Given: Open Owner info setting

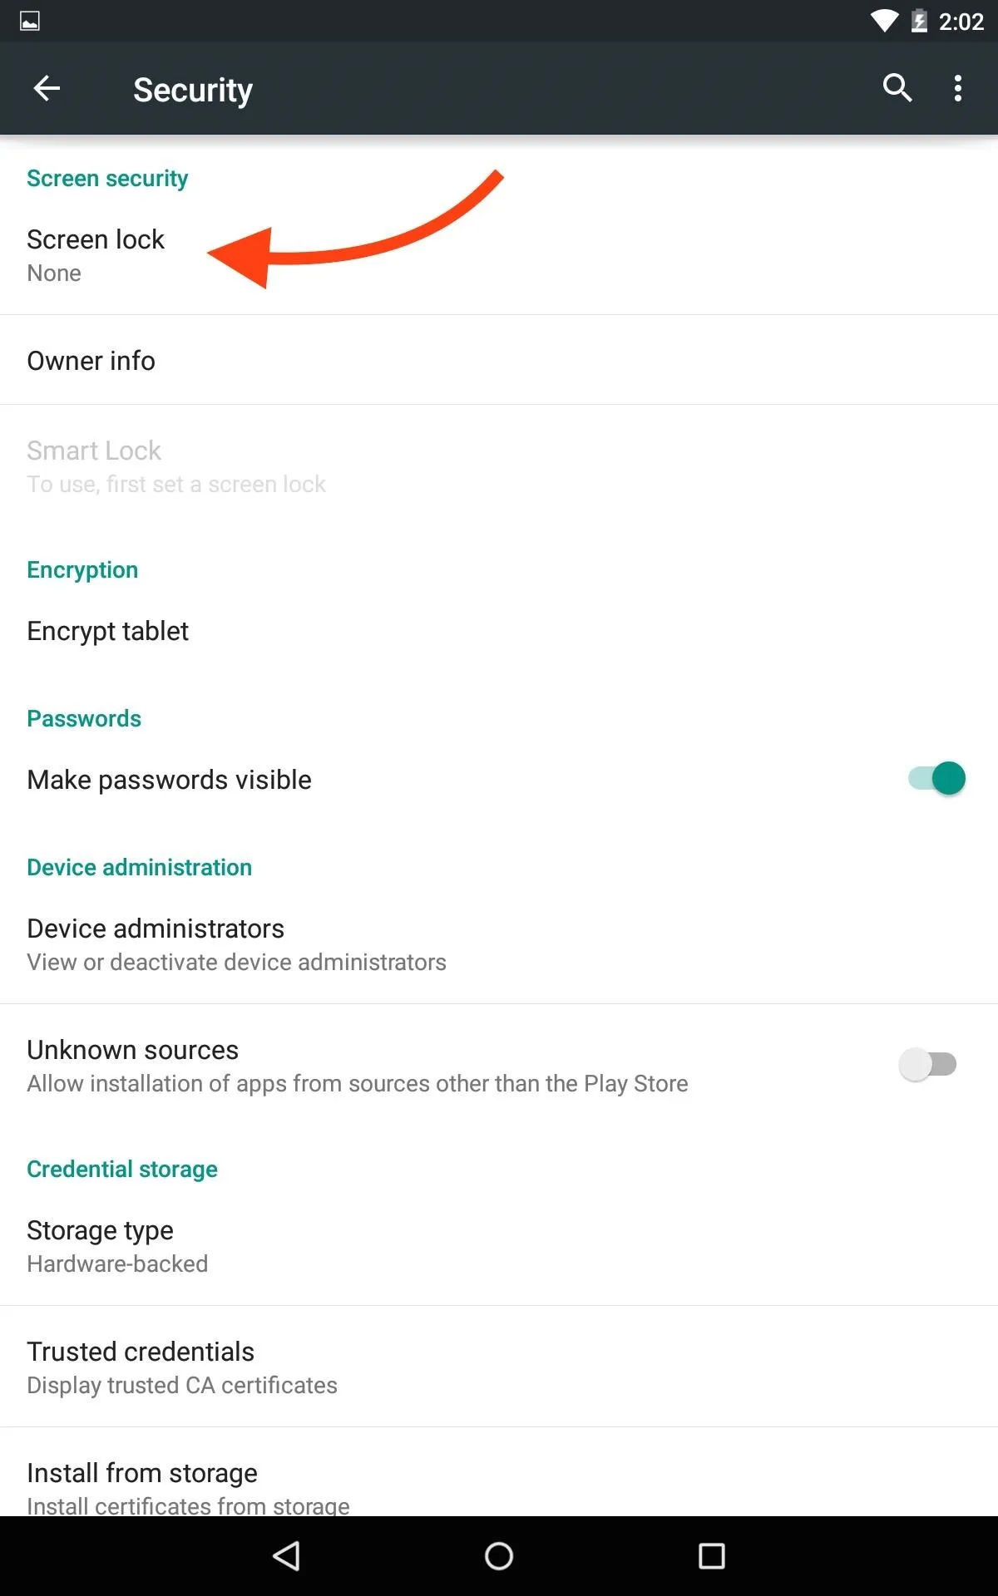Looking at the screenshot, I should tap(499, 361).
